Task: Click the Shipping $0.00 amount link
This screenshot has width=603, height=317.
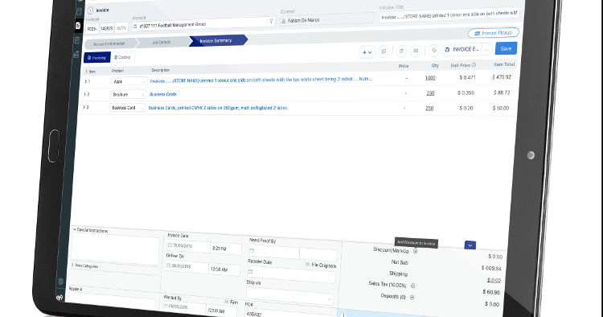Action: (494, 281)
